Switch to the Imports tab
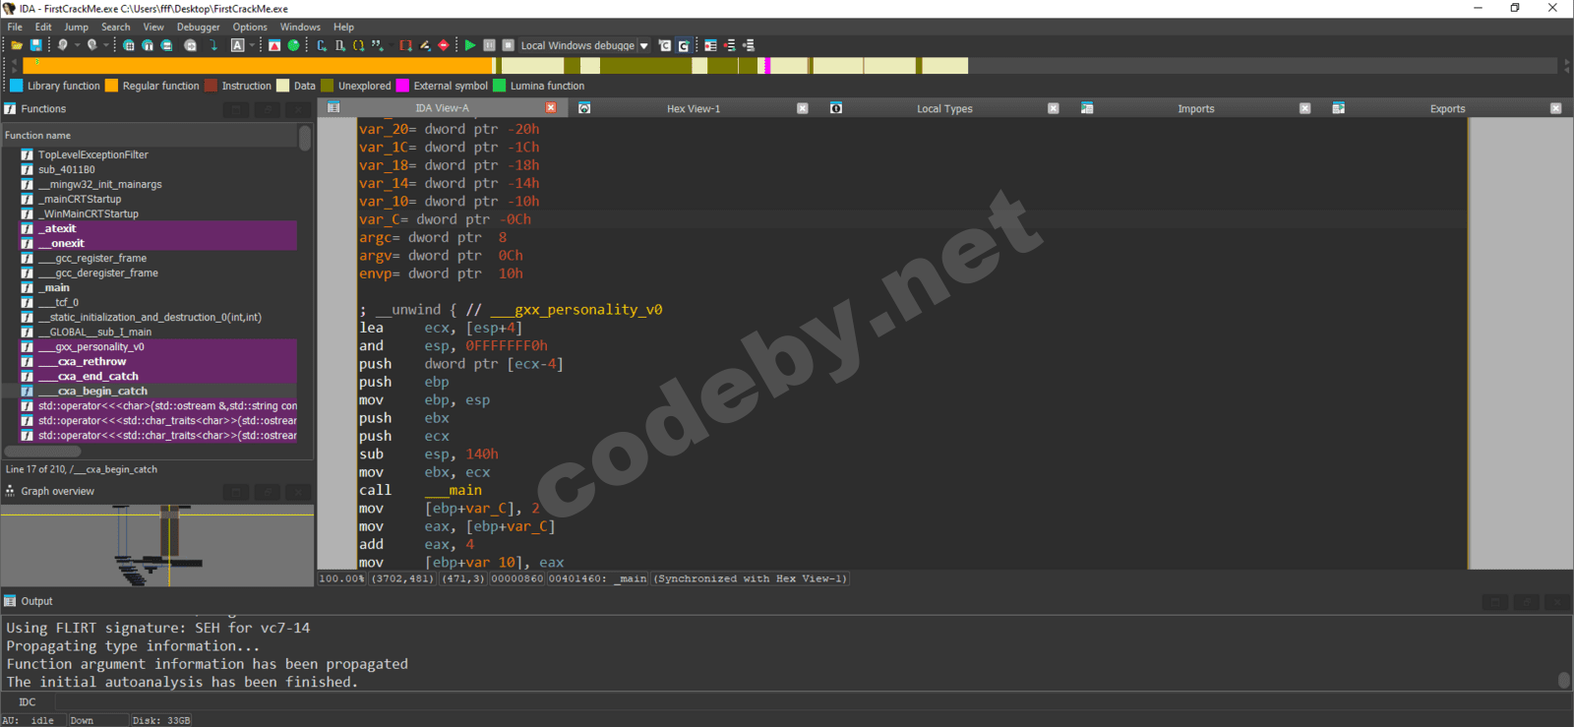This screenshot has height=727, width=1574. [x=1195, y=109]
